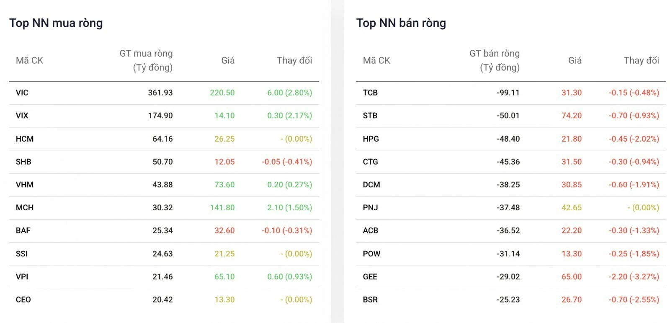Click the 'GT mua ròng (Tỷ đồng)' column header
The width and height of the screenshot is (670, 323).
(146, 60)
